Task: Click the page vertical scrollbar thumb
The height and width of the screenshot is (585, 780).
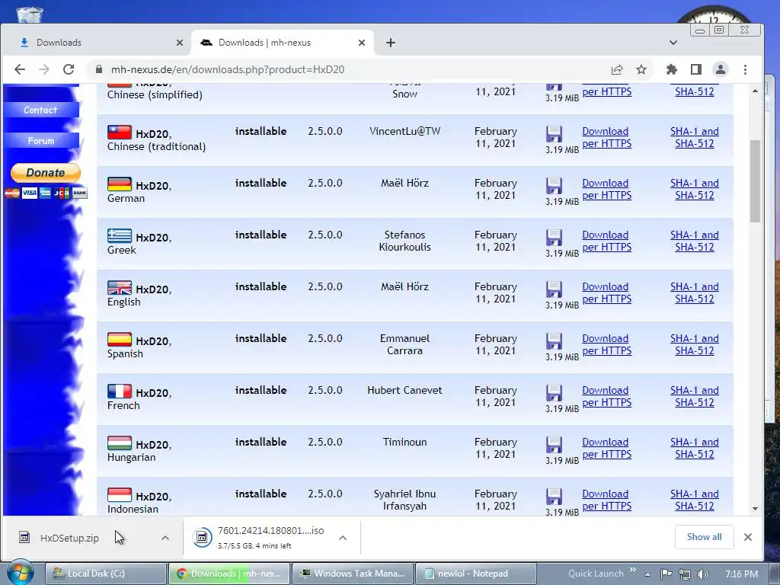Action: click(x=755, y=181)
